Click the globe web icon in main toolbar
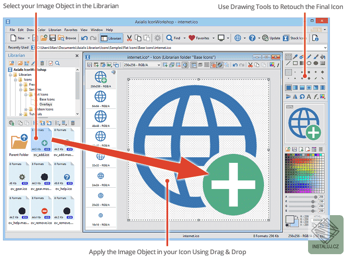Viewport: 347px width, 258px height. pos(237,38)
